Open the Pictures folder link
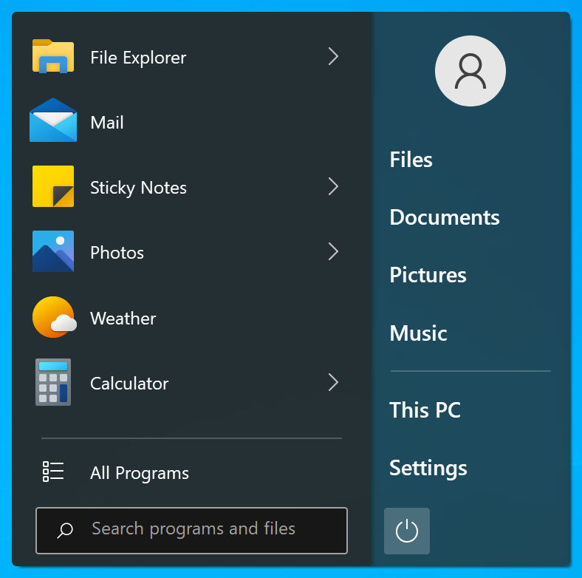 428,275
